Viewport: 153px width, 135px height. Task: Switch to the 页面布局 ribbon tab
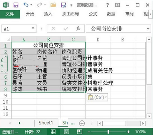70,14
